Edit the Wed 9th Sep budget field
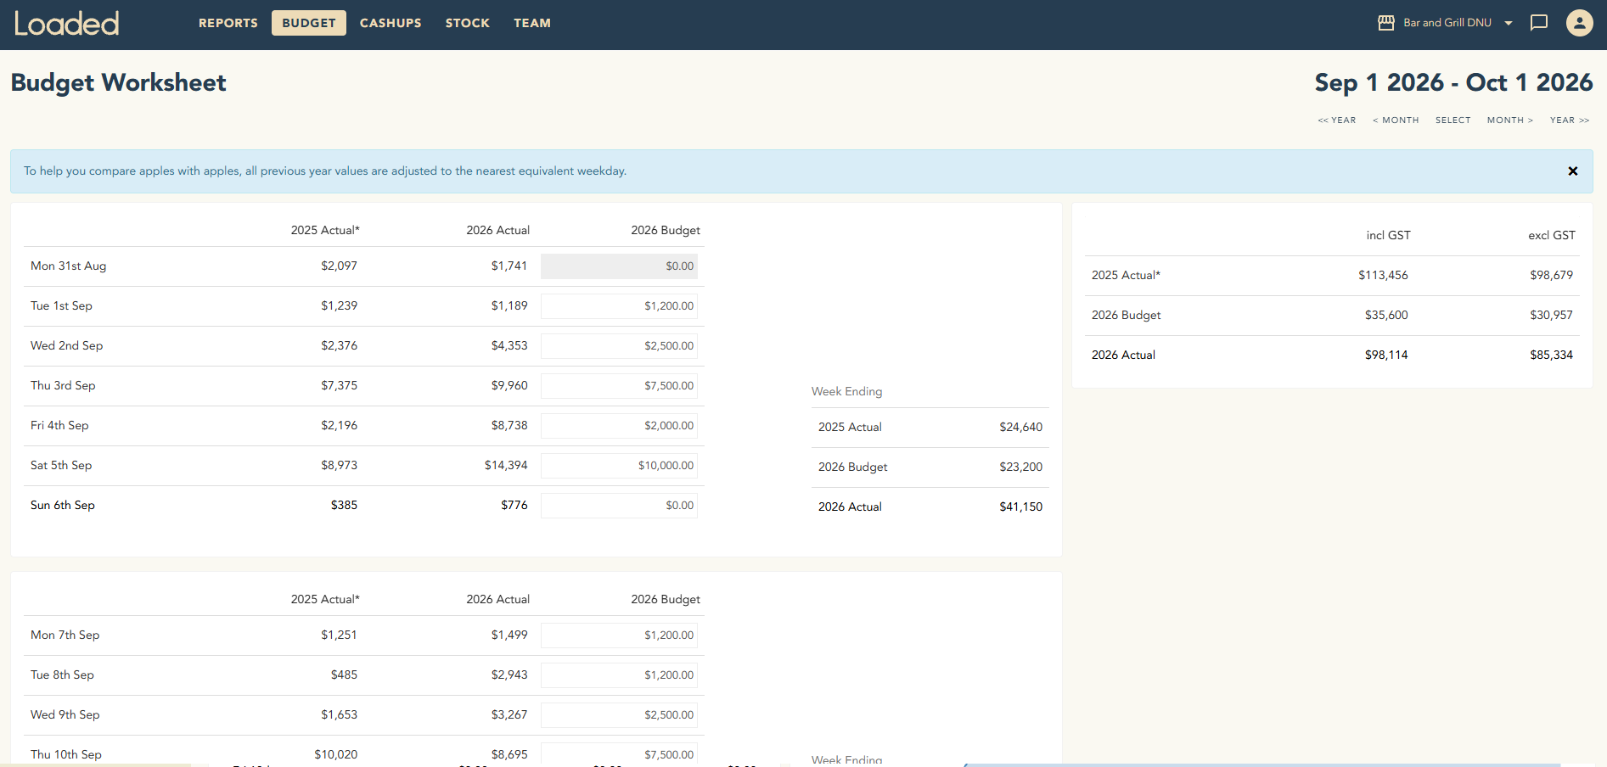 pyautogui.click(x=619, y=715)
